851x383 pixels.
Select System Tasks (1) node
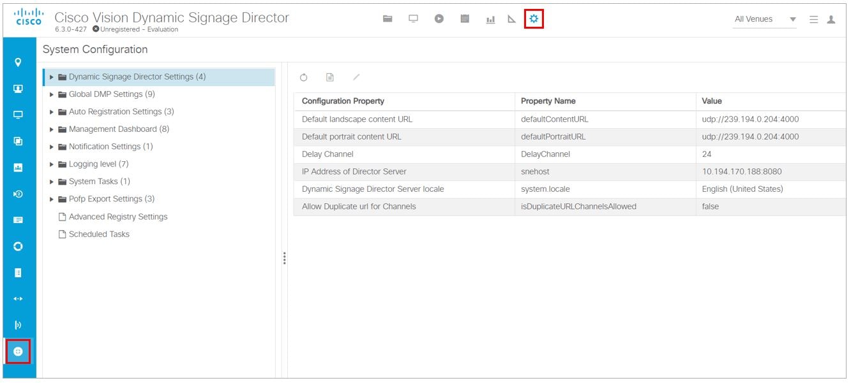pyautogui.click(x=99, y=182)
